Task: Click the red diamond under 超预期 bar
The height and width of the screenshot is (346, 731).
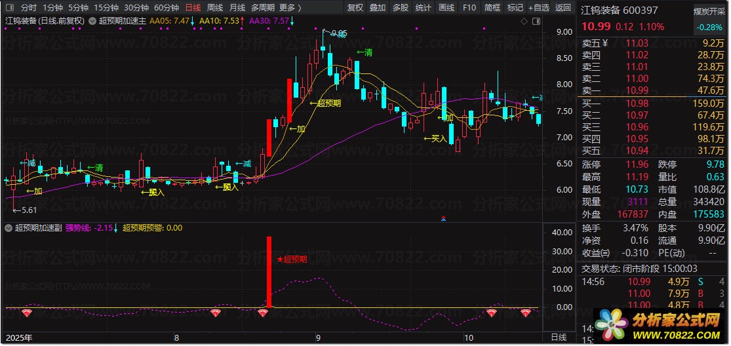Action: point(263,313)
